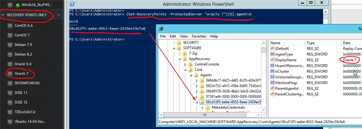Click the Debian 7.9 monitor icon
This screenshot has height=129, width=362.
[10, 45]
